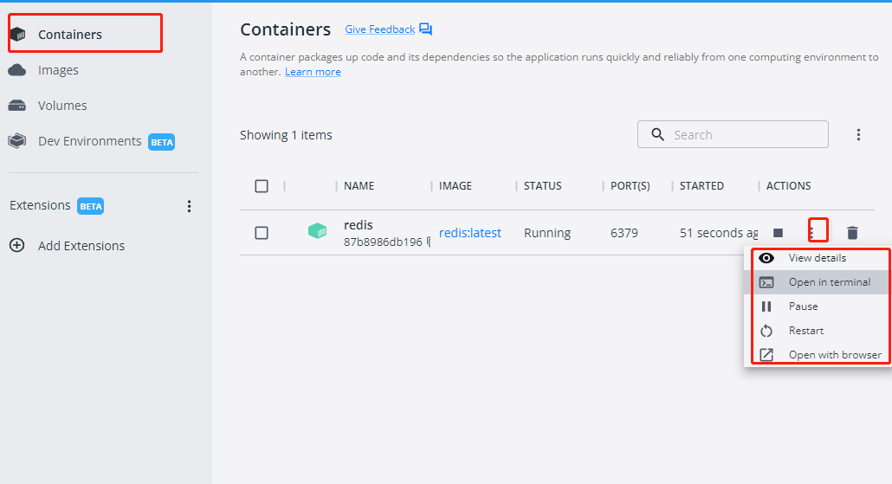Tick the select-all checkbox in the table header
The width and height of the screenshot is (892, 484).
coord(262,186)
